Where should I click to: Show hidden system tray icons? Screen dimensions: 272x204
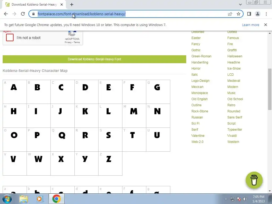coord(226,199)
